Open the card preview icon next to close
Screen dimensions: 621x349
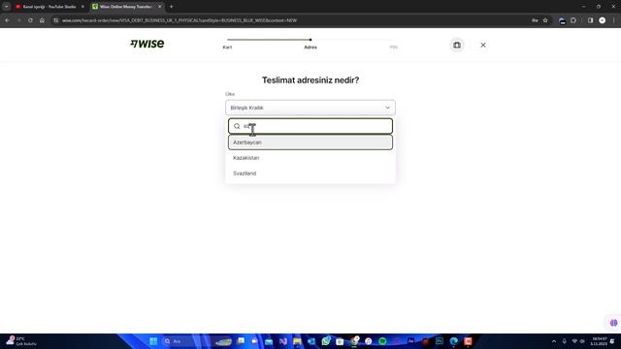pyautogui.click(x=457, y=46)
